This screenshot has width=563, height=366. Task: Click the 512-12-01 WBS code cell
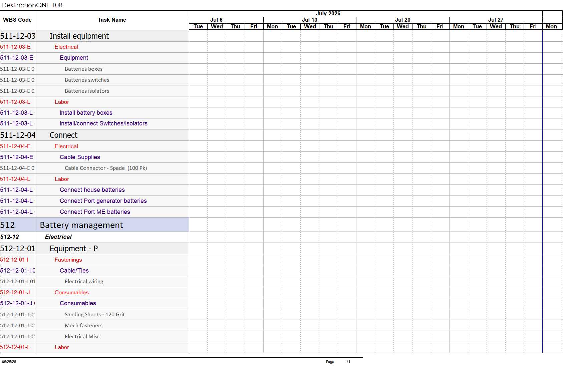tap(17, 249)
